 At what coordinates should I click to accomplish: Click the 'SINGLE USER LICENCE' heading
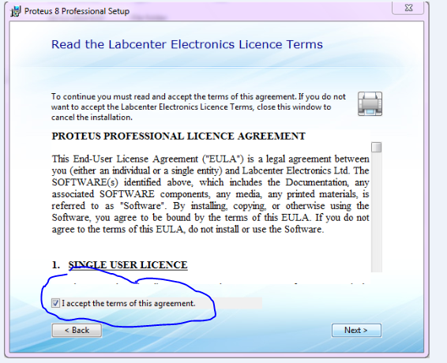pos(128,265)
